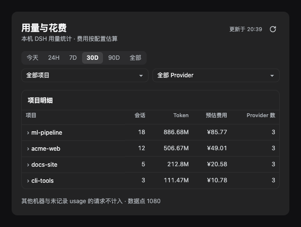Viewport: 301px width, 227px height.
Task: Switch to the 7D time range
Action: click(73, 58)
